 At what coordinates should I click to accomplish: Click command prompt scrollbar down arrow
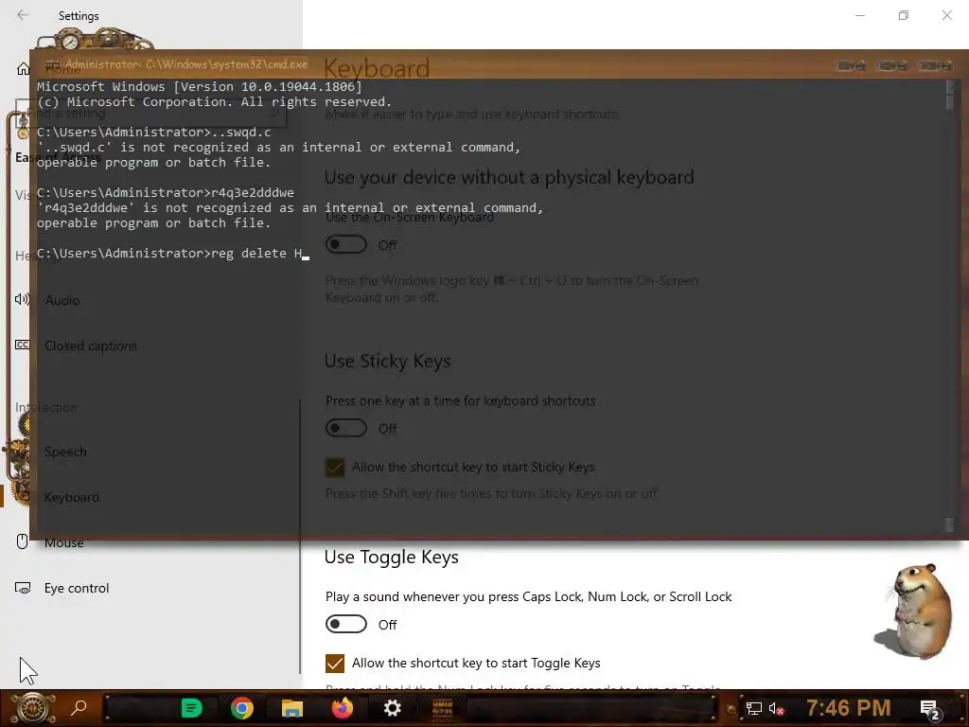[950, 524]
